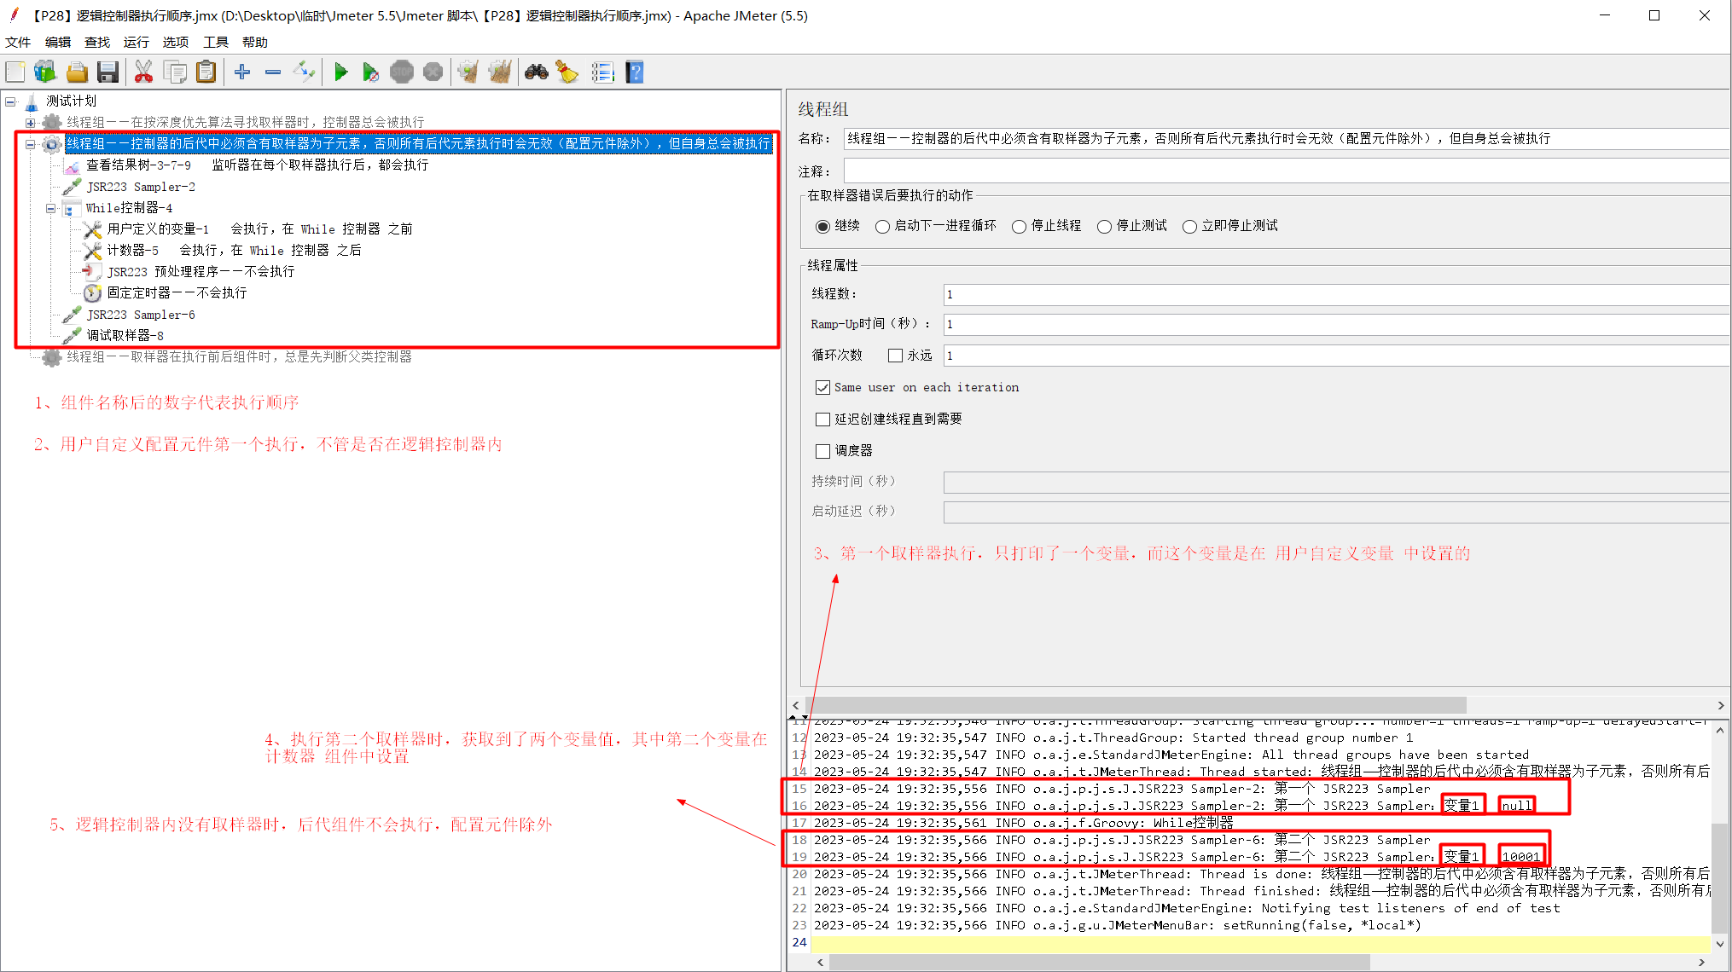Click the 用户定义的变量-1 element icon

[92, 229]
